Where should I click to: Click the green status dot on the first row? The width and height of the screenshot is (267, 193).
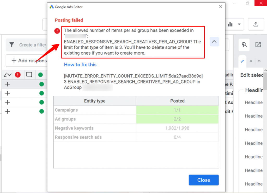tap(41, 84)
